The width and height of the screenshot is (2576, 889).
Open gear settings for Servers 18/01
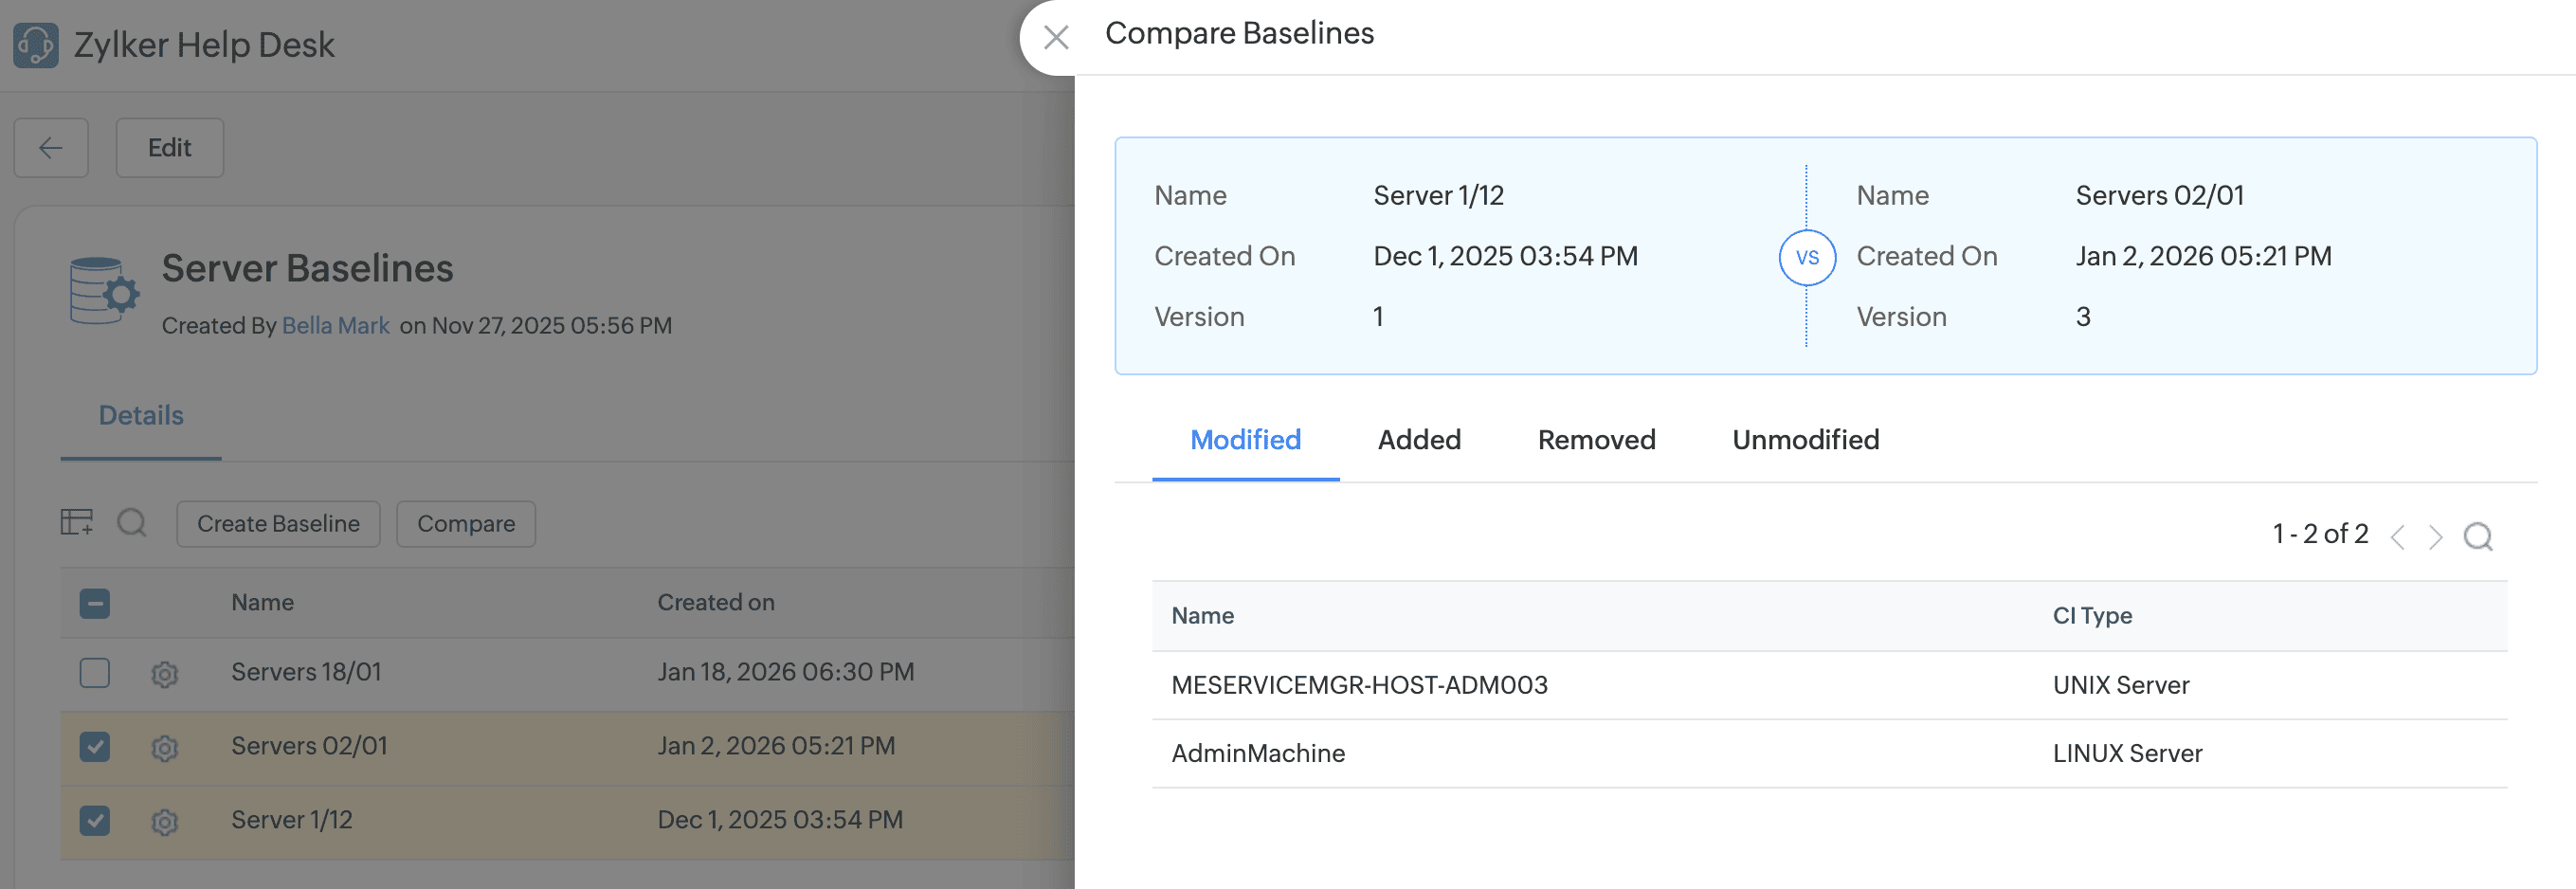(x=165, y=674)
